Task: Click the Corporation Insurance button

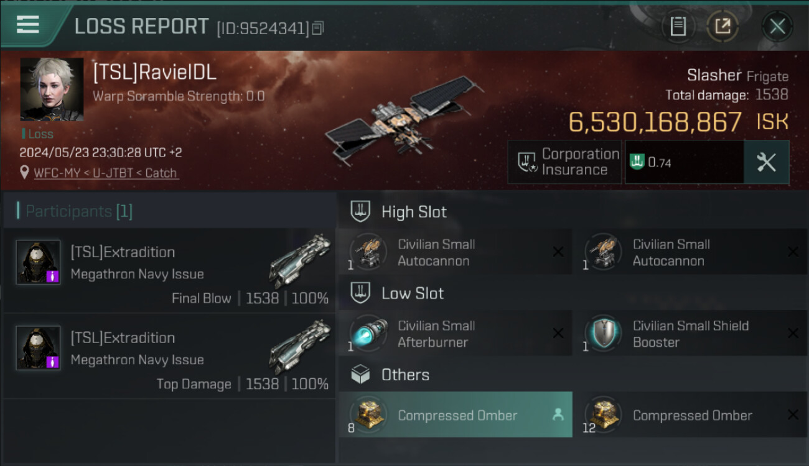Action: [x=564, y=162]
